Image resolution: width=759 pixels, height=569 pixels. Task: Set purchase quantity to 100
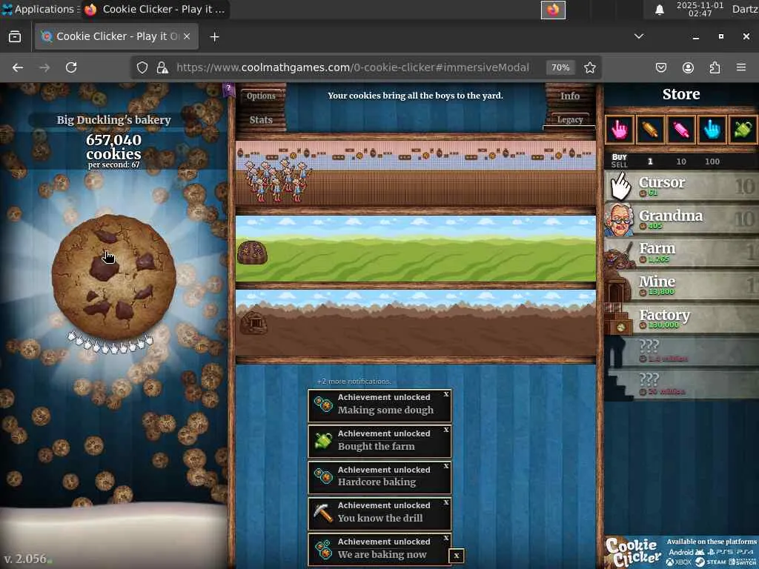coord(712,162)
